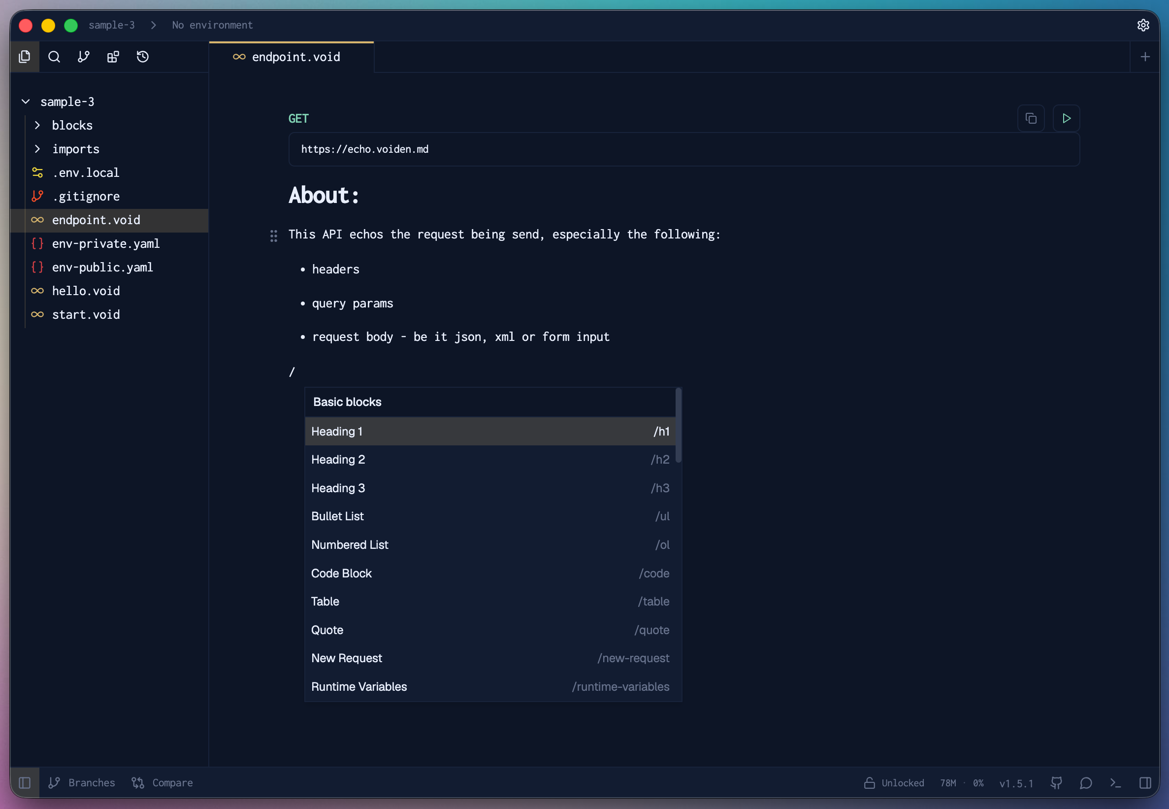Open the search panel icon
The height and width of the screenshot is (809, 1169).
point(54,57)
